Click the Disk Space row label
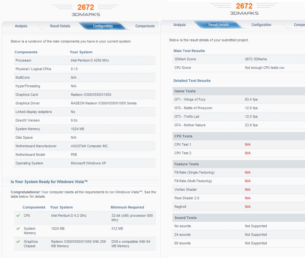Image resolution: width=305 pixels, height=258 pixels. coord(24,137)
